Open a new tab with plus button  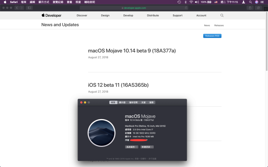click(266, 9)
